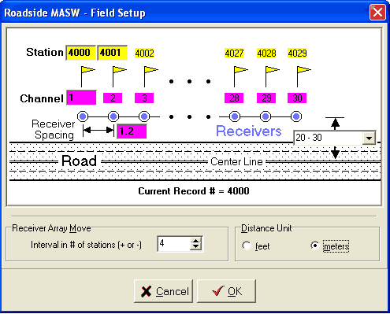
Task: Click the Station label
Action: 45,52
